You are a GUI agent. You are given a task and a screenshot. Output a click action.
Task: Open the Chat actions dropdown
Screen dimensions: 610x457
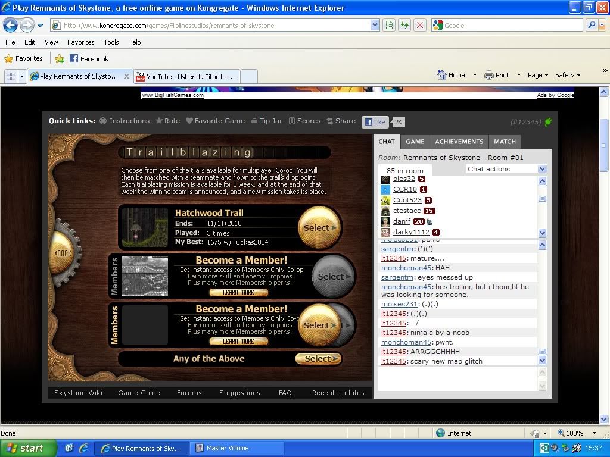(506, 169)
